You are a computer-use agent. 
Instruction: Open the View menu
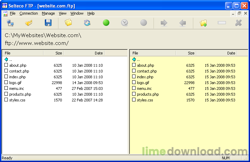(x=62, y=13)
